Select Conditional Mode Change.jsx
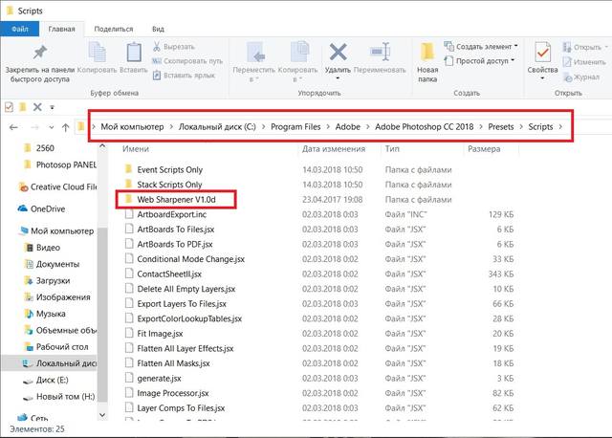The image size is (612, 438). (x=191, y=259)
